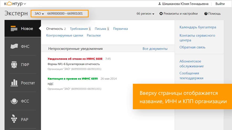Image resolution: width=232 pixels, height=130 pixels.
Task: Select the РАР grapes icon
Action: tap(14, 119)
